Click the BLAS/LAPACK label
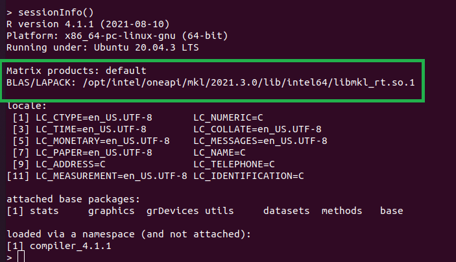The image size is (456, 262). click(39, 82)
